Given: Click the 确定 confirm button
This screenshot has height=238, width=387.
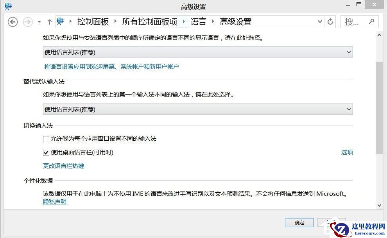Looking at the screenshot, I should (299, 222).
